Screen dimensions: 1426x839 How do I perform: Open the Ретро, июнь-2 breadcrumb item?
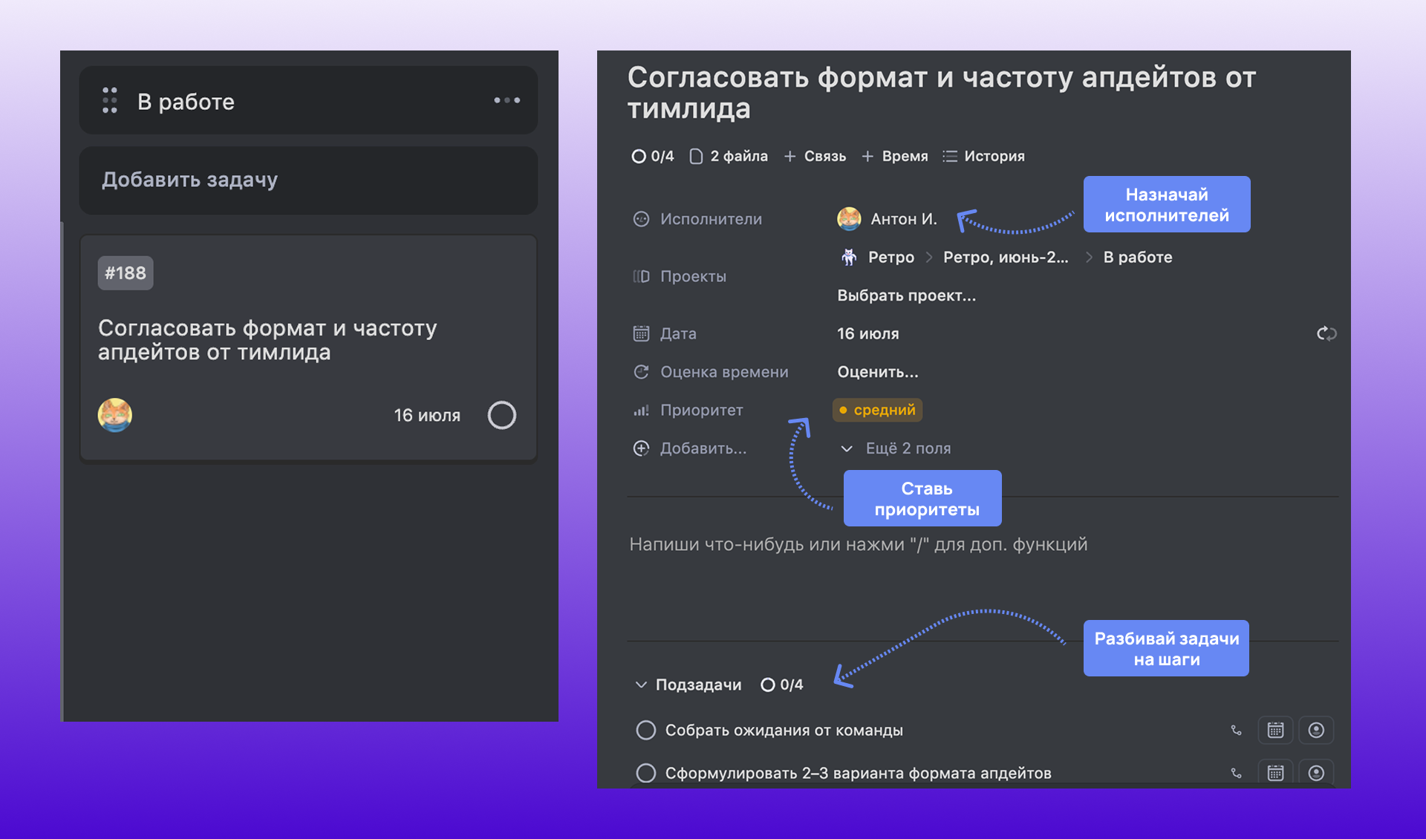[1005, 257]
